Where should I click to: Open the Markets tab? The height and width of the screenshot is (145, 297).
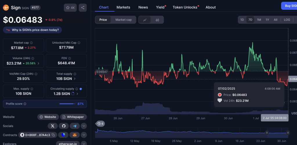point(123,7)
